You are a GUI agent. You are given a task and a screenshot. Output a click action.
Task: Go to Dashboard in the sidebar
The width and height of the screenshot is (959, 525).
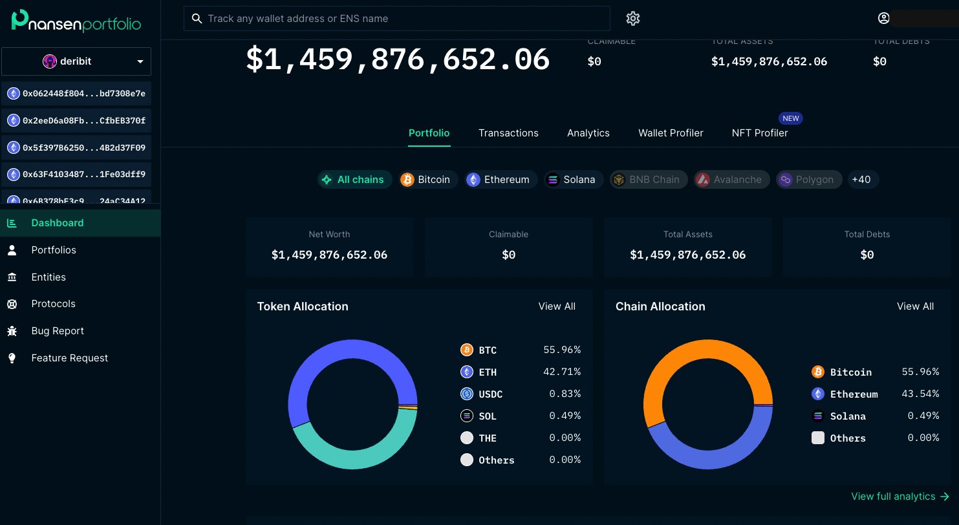tap(80, 223)
